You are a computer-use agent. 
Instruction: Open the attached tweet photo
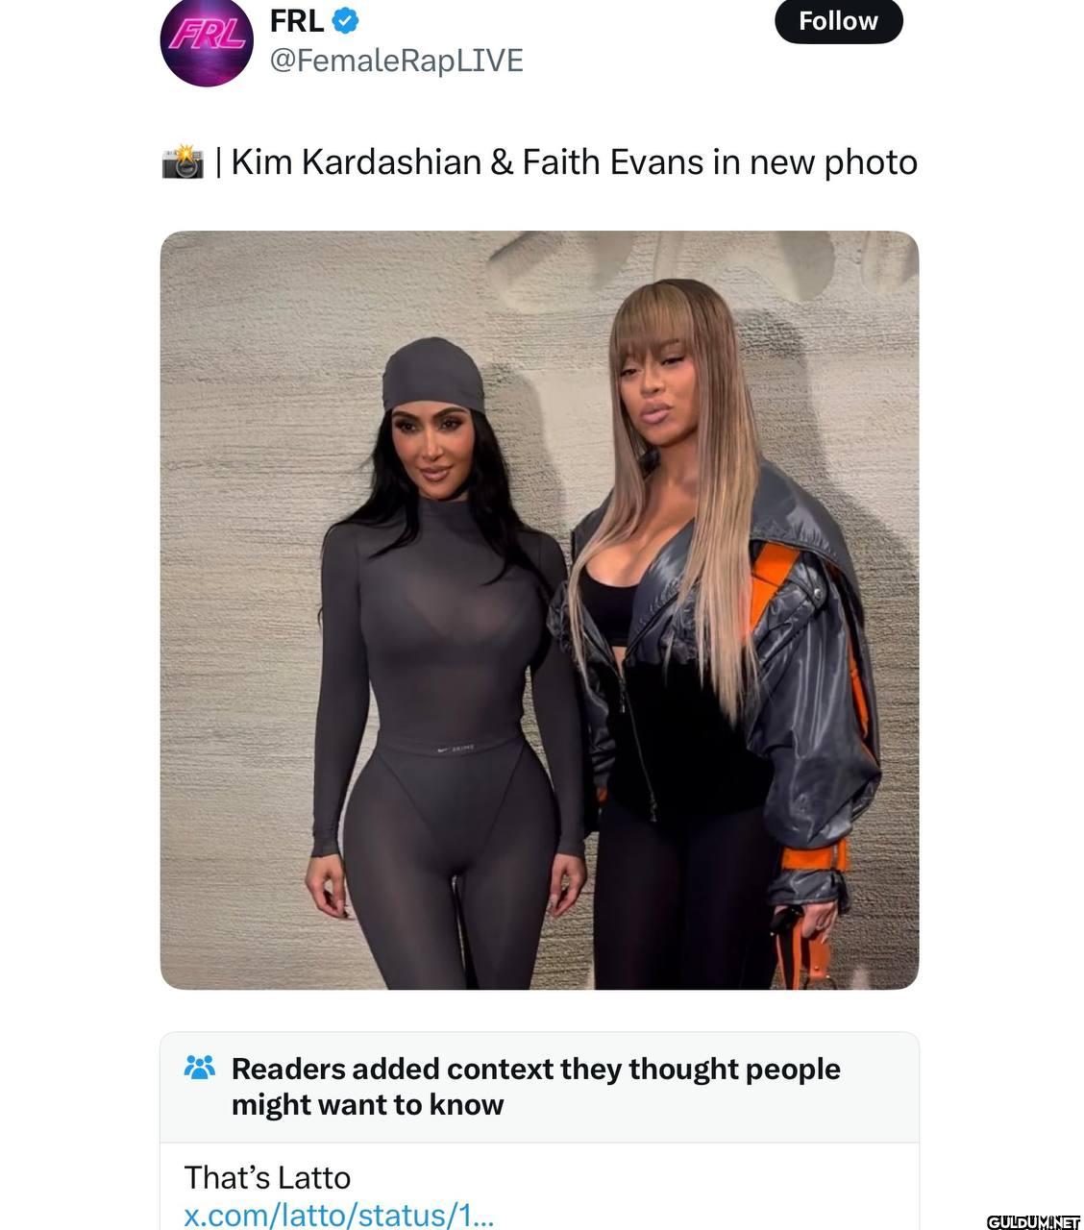(x=539, y=610)
